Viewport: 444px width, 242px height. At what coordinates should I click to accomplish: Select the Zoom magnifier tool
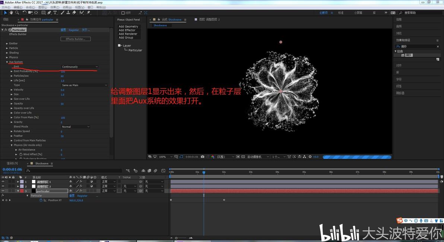pyautogui.click(x=17, y=13)
